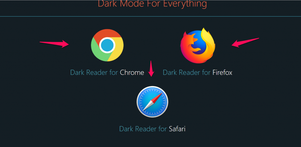The image size is (301, 147).
Task: Click the red arrow pointing at Chrome
Action: coord(54,44)
